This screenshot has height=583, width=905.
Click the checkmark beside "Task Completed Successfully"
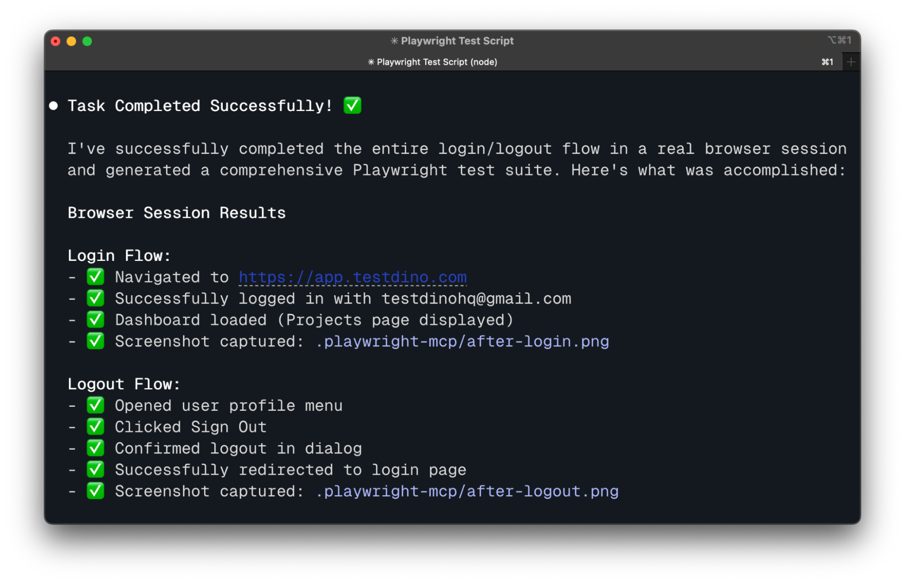click(x=352, y=105)
